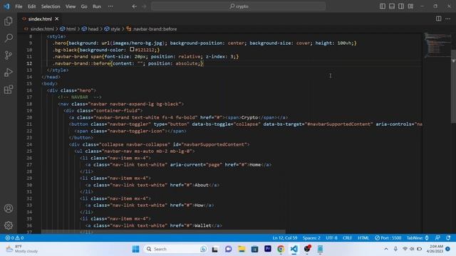Open Task View from taskbar

coord(215,249)
